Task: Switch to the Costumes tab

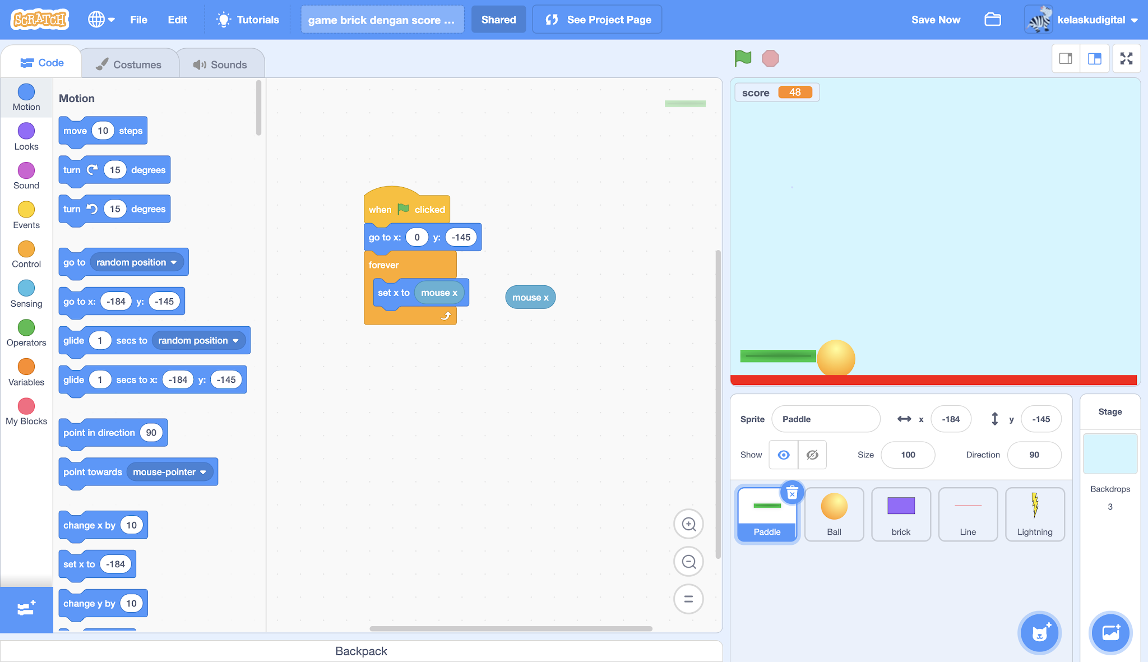Action: (x=129, y=64)
